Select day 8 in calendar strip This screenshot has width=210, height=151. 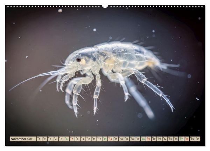78,139
